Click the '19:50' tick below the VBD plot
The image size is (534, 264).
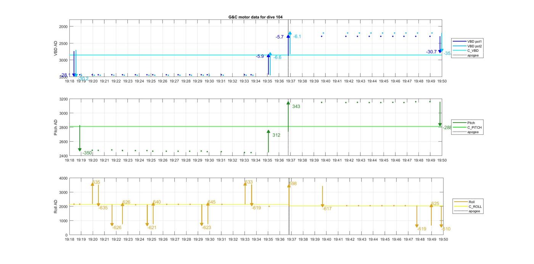click(442, 81)
